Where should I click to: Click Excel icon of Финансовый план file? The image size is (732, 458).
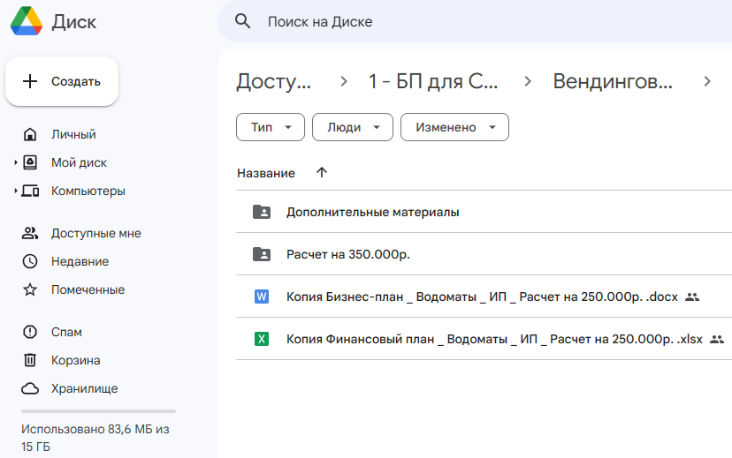262,339
